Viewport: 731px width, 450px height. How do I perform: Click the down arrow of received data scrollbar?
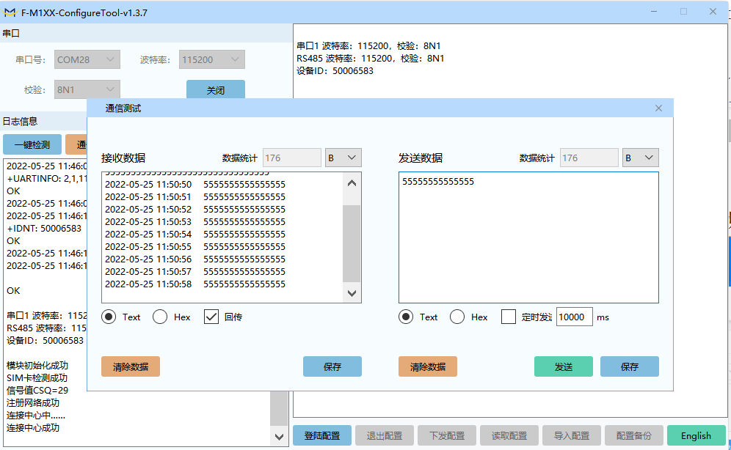[x=352, y=293]
